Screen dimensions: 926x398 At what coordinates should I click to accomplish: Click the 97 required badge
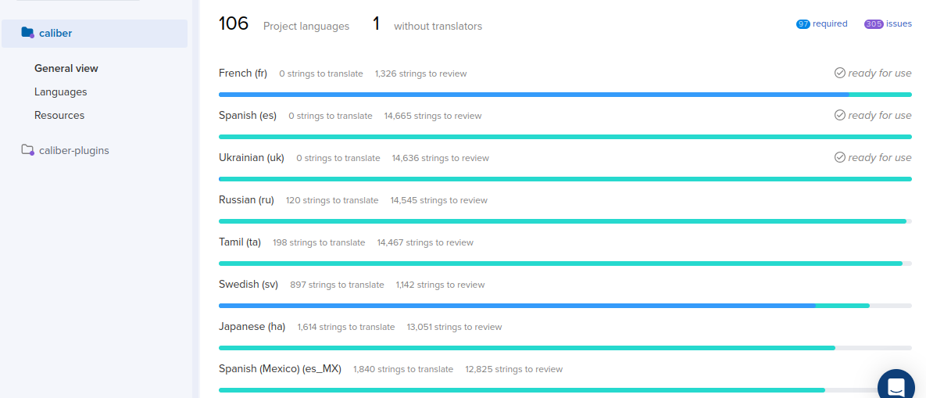point(803,24)
